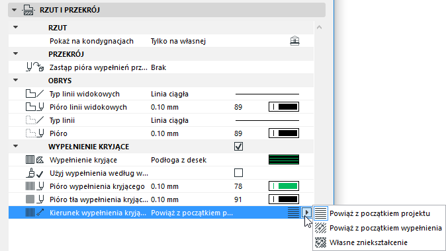Click the Pióro linii widokowych pen icon
446x251 pixels.
34,107
